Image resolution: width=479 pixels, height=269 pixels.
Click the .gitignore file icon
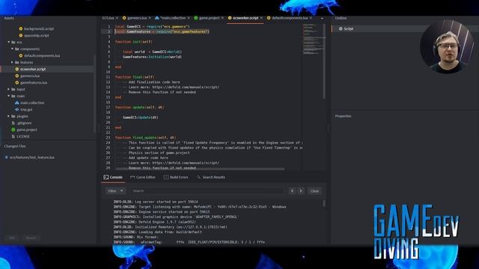(13, 123)
